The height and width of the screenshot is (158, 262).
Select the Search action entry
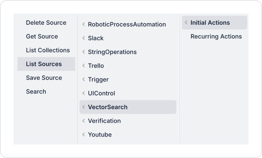tap(36, 92)
